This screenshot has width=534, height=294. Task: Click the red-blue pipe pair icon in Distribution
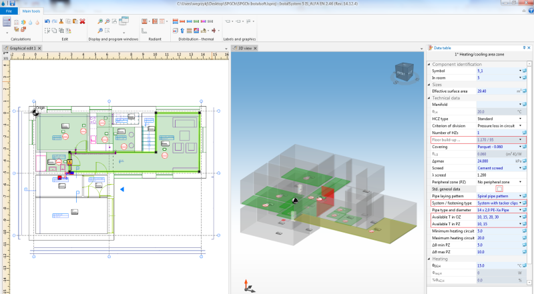click(x=176, y=21)
